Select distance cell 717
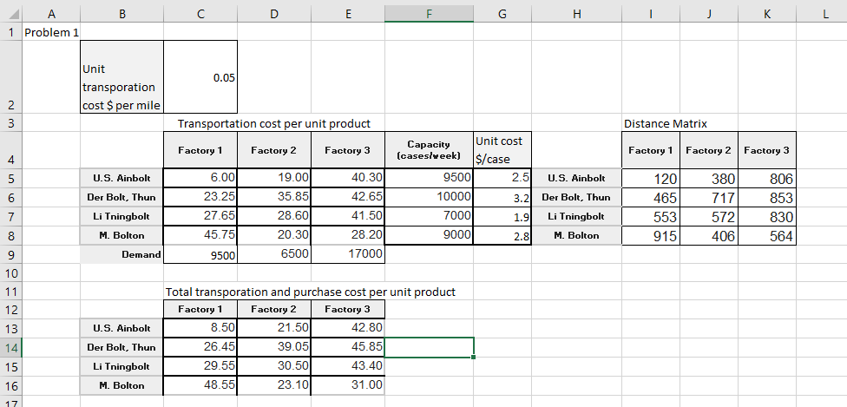The height and width of the screenshot is (407, 847). [x=709, y=197]
